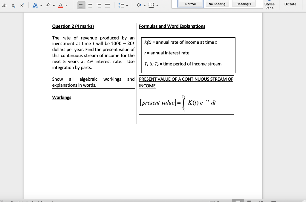Viewport: 306px width, 202px height.
Task: Open the blue Text Effects tool
Action: [35, 5]
